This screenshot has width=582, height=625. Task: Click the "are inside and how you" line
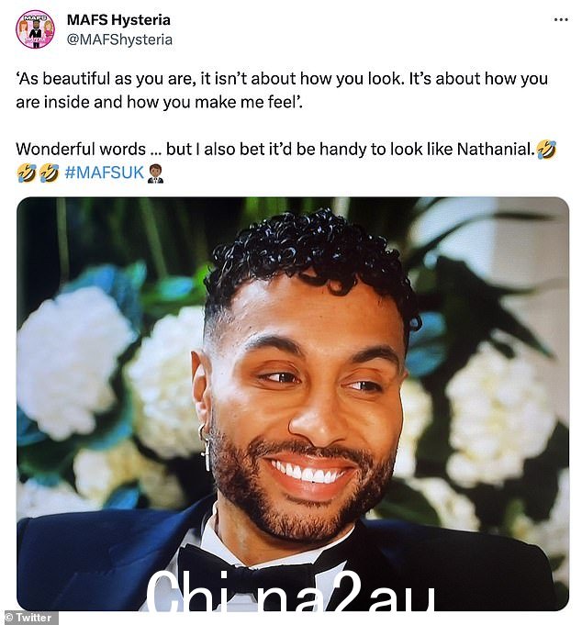click(x=160, y=103)
